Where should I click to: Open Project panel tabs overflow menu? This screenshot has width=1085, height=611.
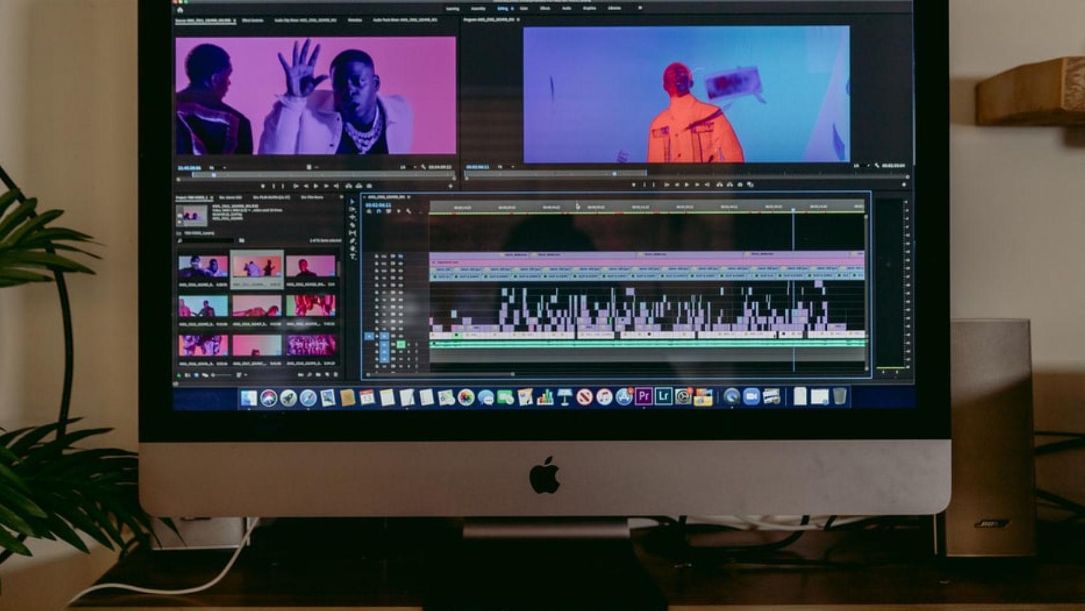click(342, 197)
